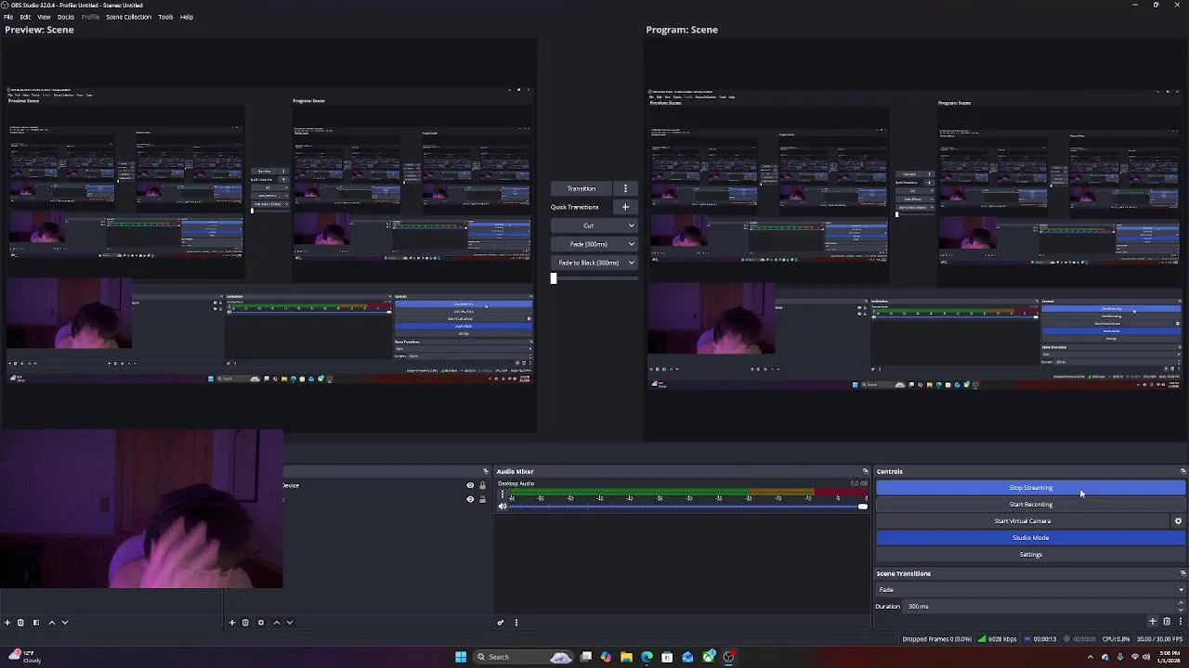Undock the Scene Transitions panel with the pop-out icon
This screenshot has height=668, width=1189.
click(1182, 573)
